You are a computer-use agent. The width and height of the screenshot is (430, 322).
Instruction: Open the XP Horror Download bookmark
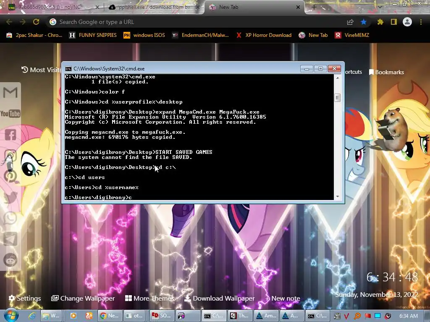click(x=264, y=35)
